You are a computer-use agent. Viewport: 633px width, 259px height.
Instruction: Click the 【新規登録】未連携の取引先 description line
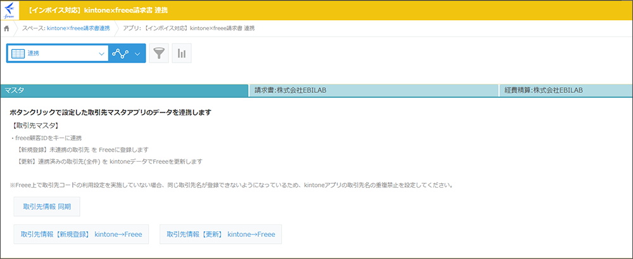83,150
